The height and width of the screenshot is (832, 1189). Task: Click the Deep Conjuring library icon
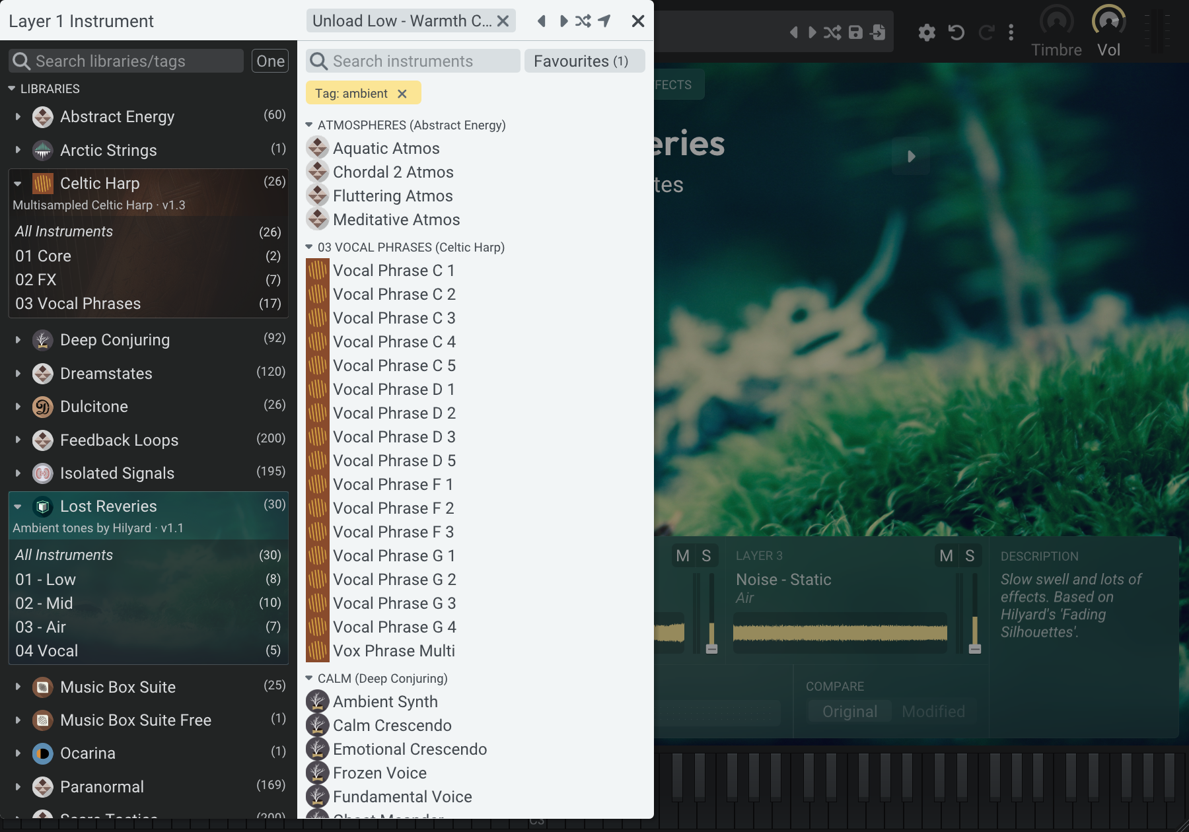coord(43,340)
